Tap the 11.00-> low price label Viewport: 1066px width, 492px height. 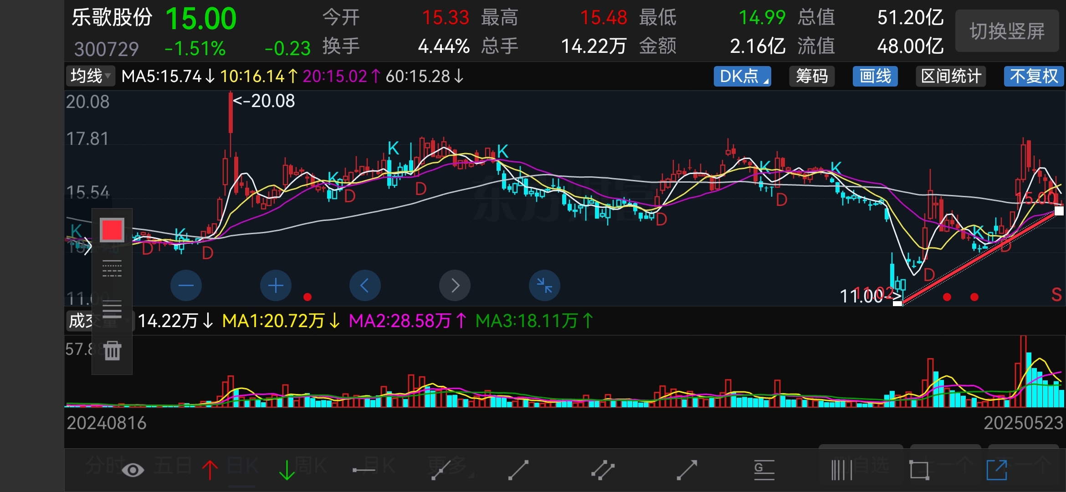pyautogui.click(x=870, y=296)
